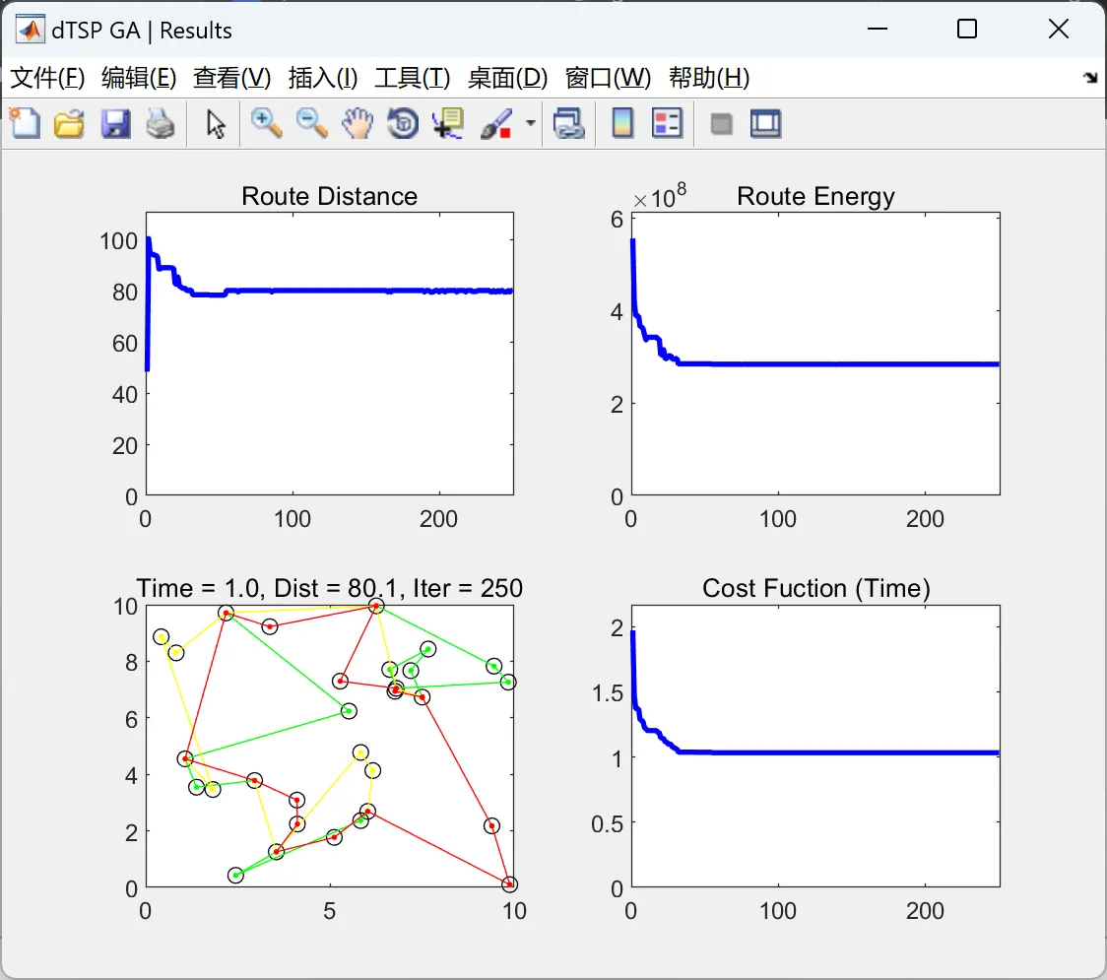Close the dTSP GA Results window
The image size is (1107, 980).
(1059, 29)
